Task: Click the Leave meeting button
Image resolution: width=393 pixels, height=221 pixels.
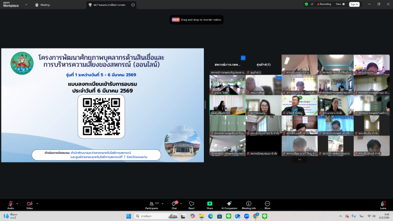Action: (383, 204)
